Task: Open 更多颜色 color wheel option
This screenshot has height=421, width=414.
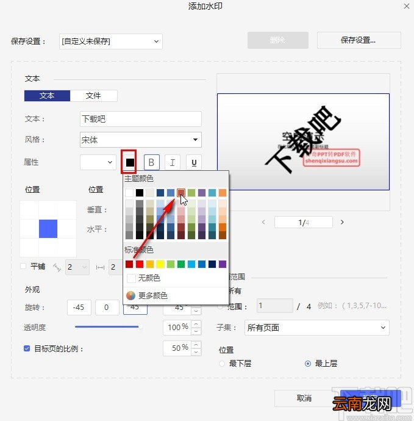Action: (x=147, y=295)
